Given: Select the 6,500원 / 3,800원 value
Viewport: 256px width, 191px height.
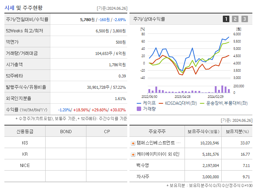Looking at the screenshot, I should click(x=111, y=31).
